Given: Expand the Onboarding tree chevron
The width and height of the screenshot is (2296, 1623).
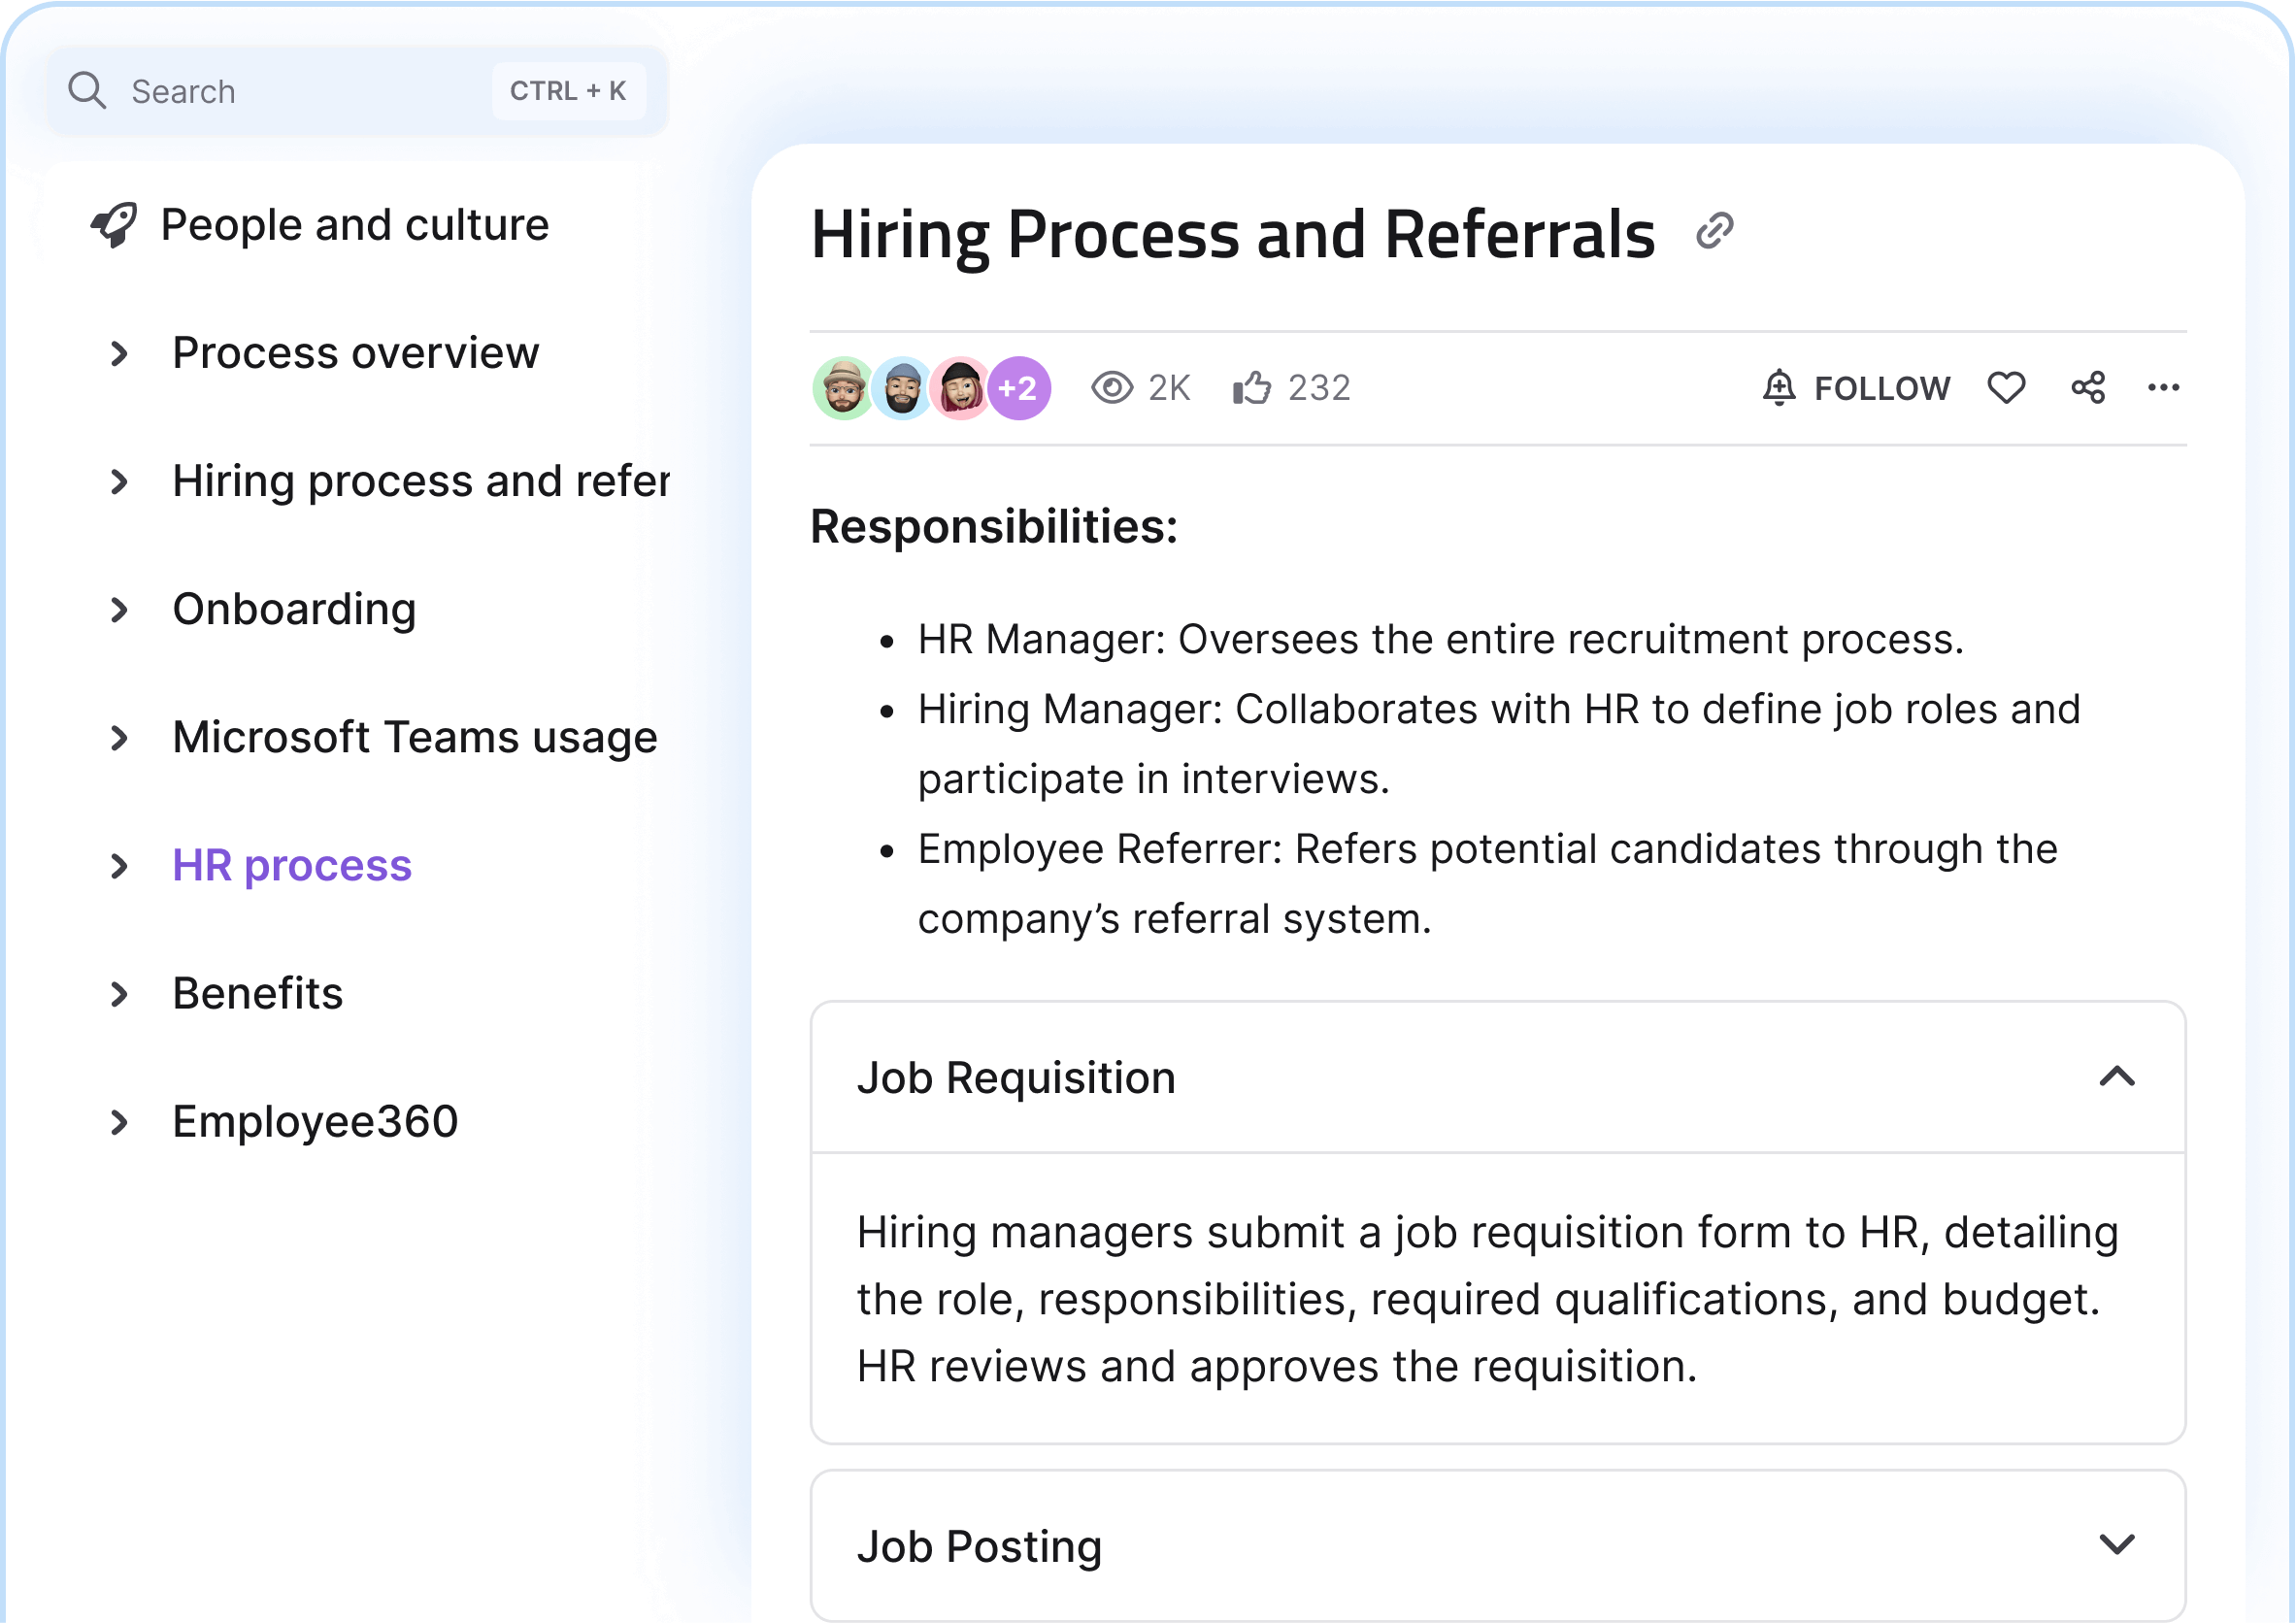Looking at the screenshot, I should (x=119, y=609).
